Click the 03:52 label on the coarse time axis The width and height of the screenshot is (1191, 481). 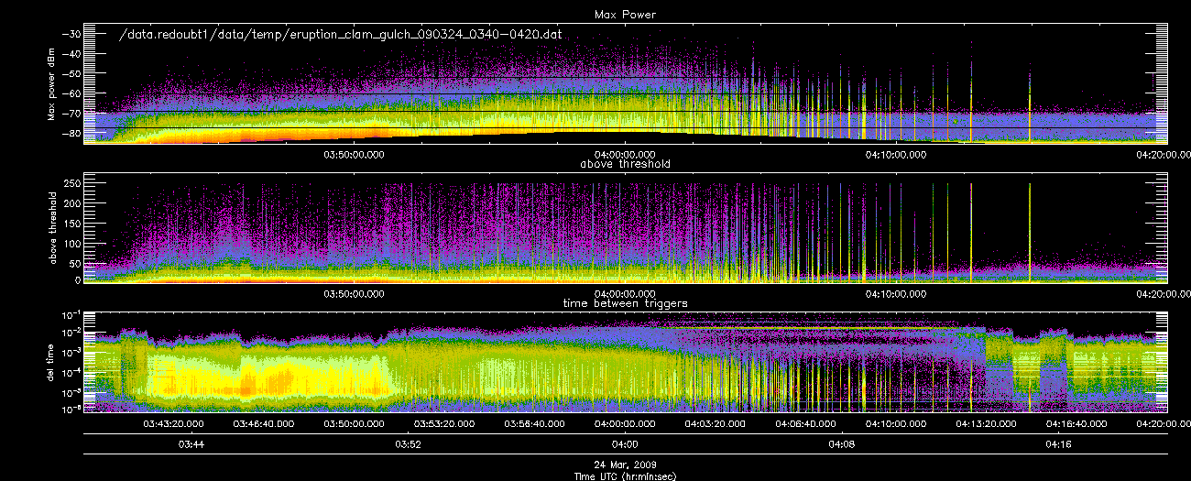tap(409, 444)
